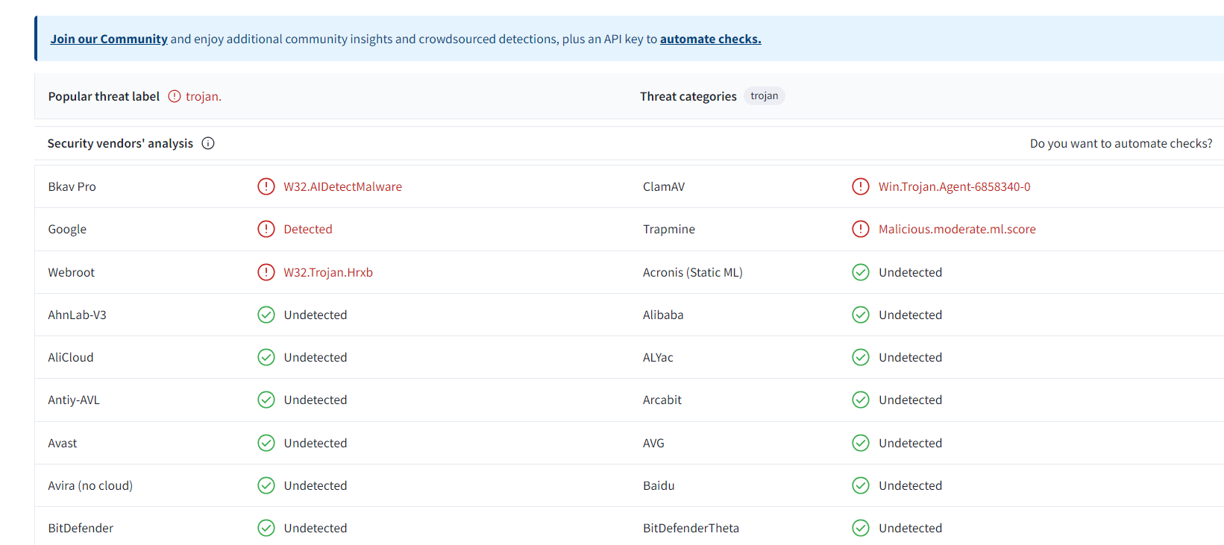Click Bkav Pro's red detection alert icon
The width and height of the screenshot is (1224, 545).
tap(266, 186)
